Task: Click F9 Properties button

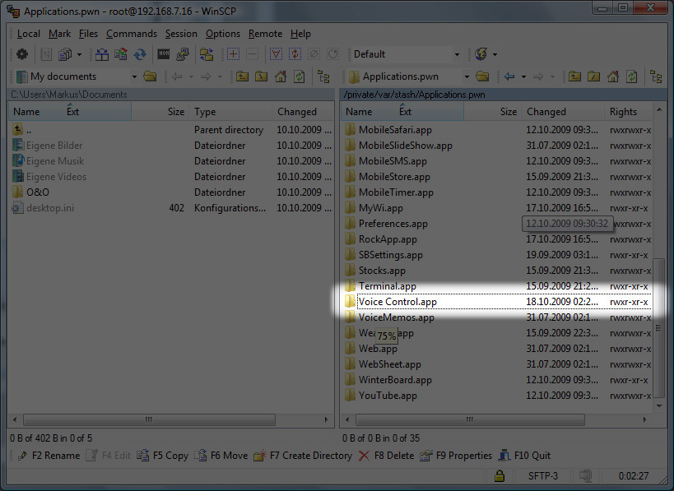Action: tap(456, 456)
